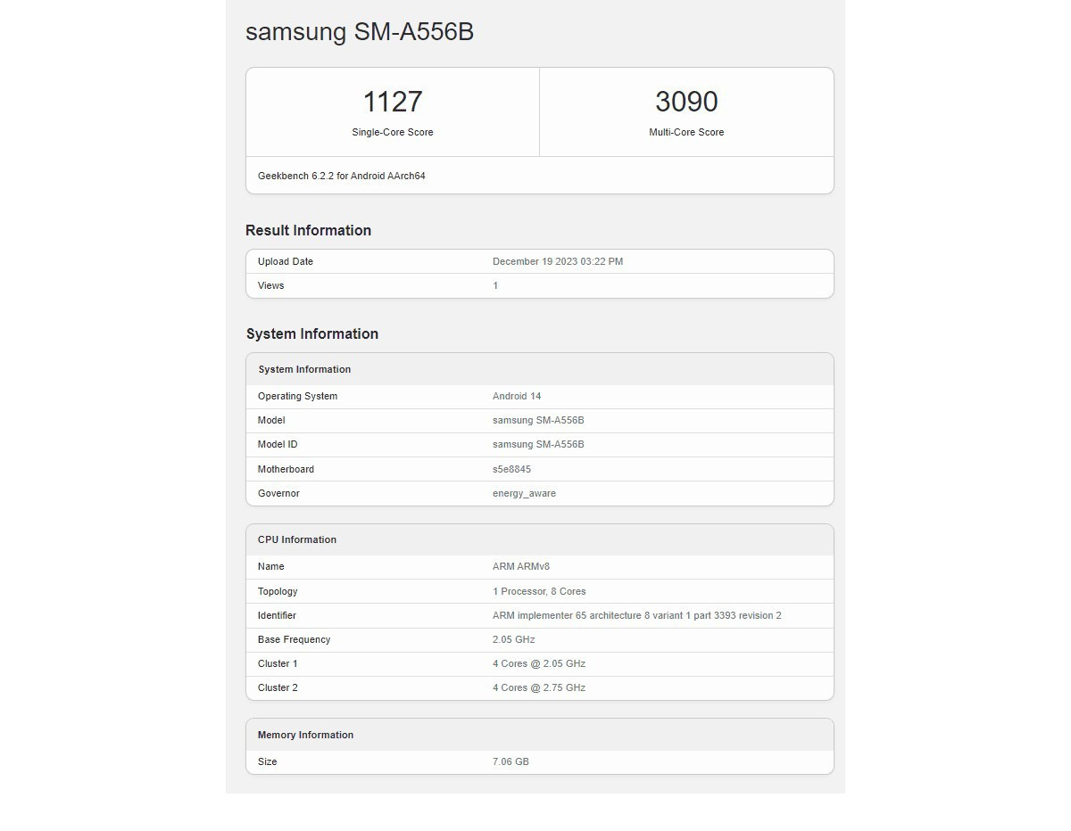The width and height of the screenshot is (1071, 831).
Task: Click the energy_aware governor value
Action: (x=524, y=493)
